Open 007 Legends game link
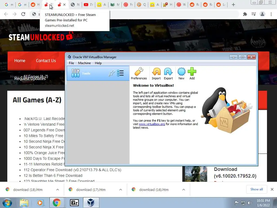Image resolution: width=277 pixels, height=208 pixels. pos(44,130)
